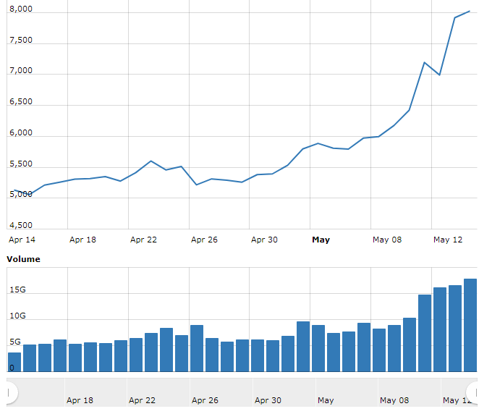Click 'Apr 22' label under the price chart

(143, 240)
